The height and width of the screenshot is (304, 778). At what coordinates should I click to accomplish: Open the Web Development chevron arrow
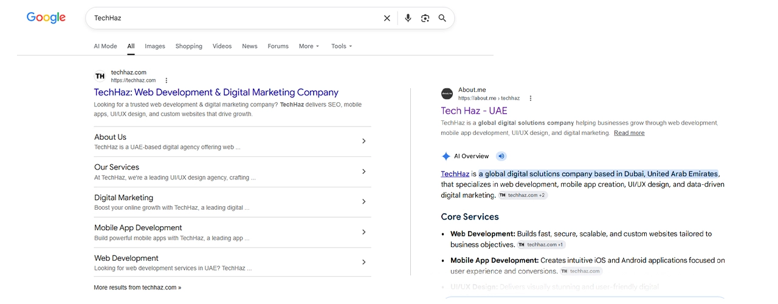(364, 262)
